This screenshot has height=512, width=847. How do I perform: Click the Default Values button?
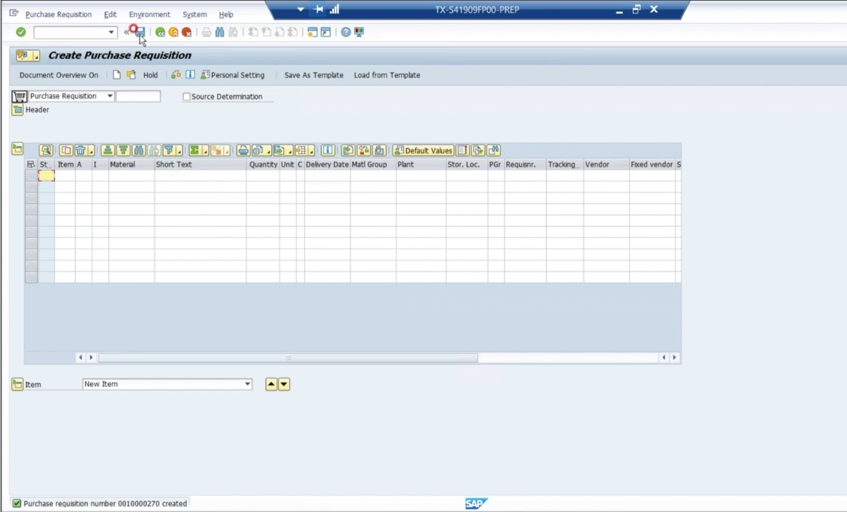[423, 150]
